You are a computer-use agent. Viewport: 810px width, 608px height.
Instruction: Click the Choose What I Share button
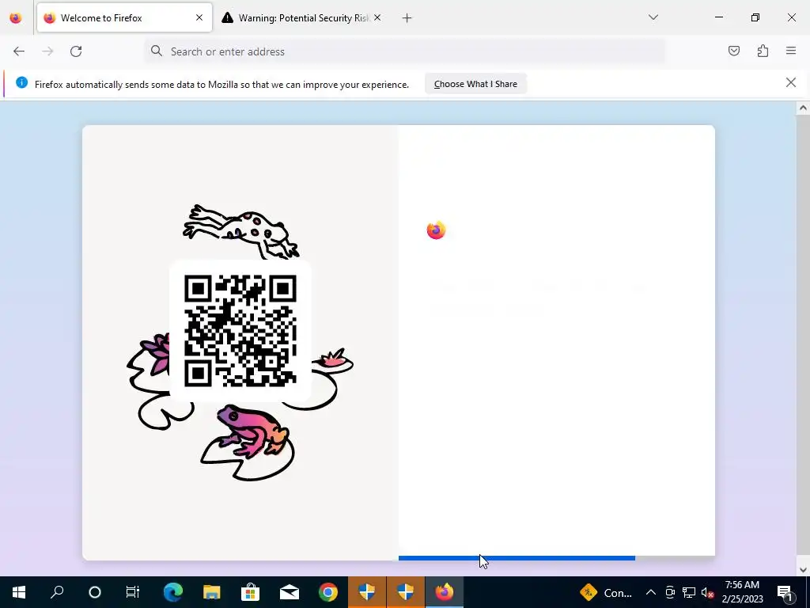tap(475, 84)
